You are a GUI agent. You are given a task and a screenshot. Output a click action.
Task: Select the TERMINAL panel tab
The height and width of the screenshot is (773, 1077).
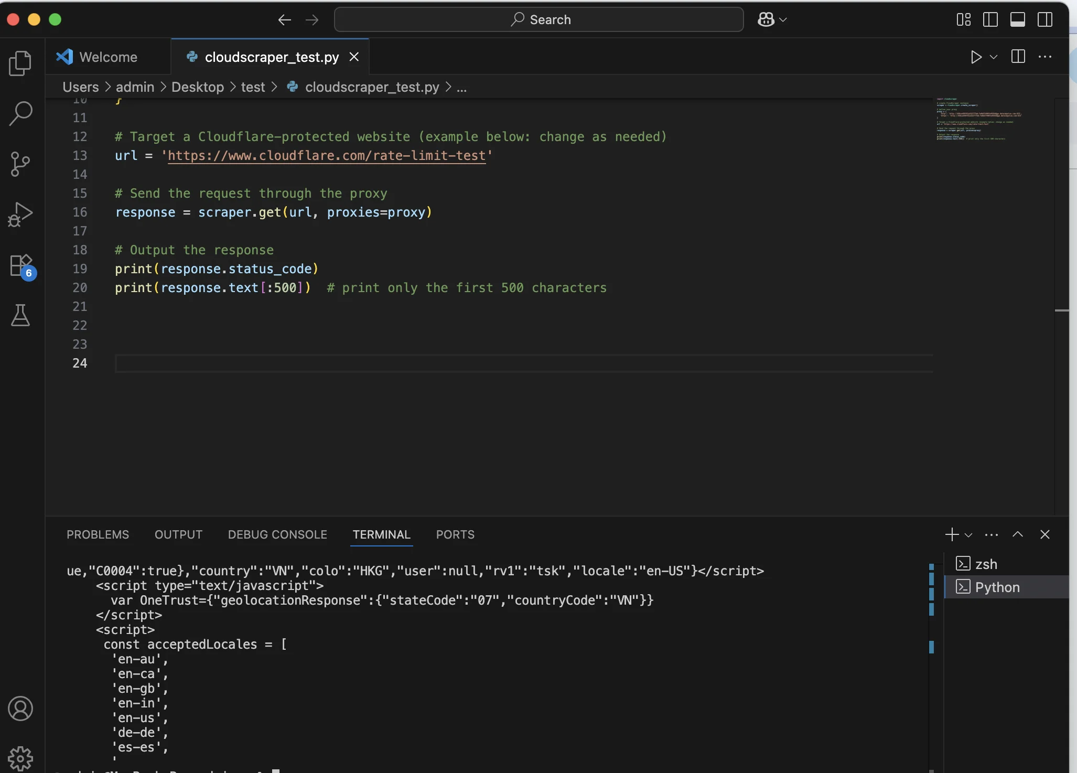[x=381, y=534]
